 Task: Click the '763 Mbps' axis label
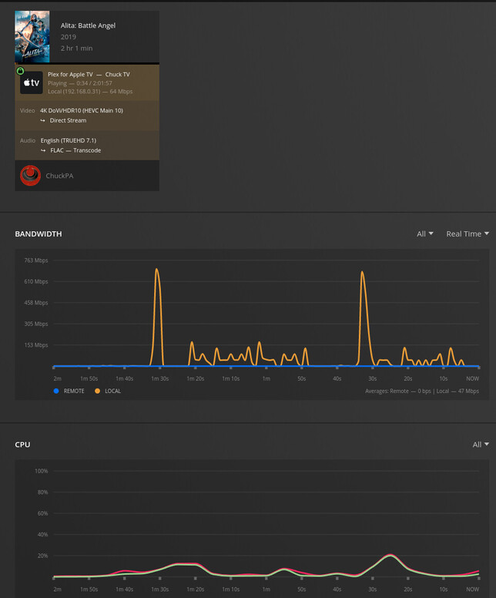[x=36, y=260]
